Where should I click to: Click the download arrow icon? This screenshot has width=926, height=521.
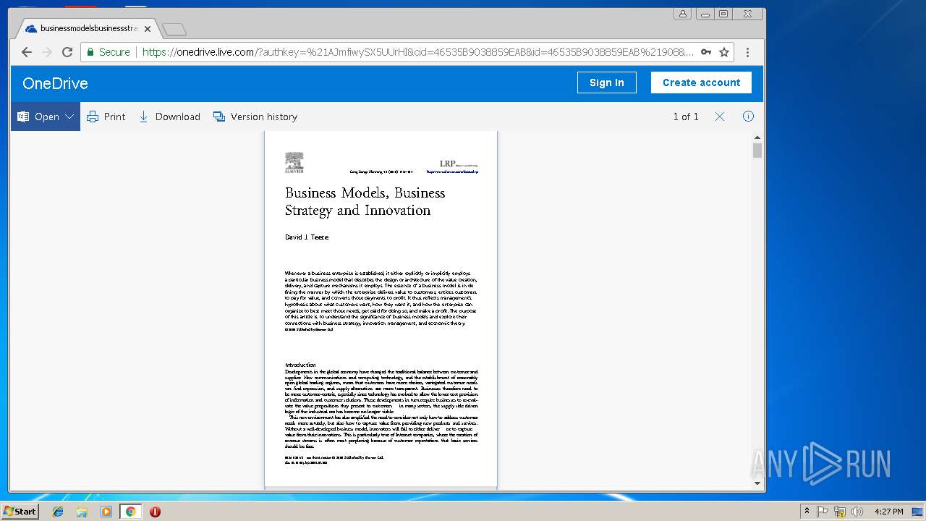click(x=143, y=117)
